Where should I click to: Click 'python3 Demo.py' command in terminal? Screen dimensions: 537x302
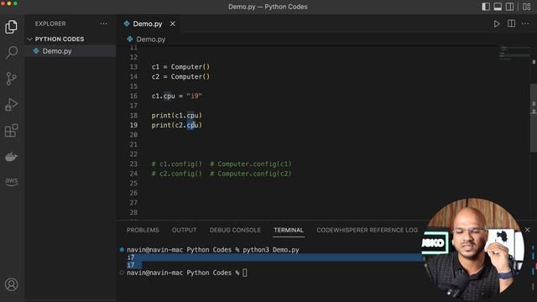point(271,250)
